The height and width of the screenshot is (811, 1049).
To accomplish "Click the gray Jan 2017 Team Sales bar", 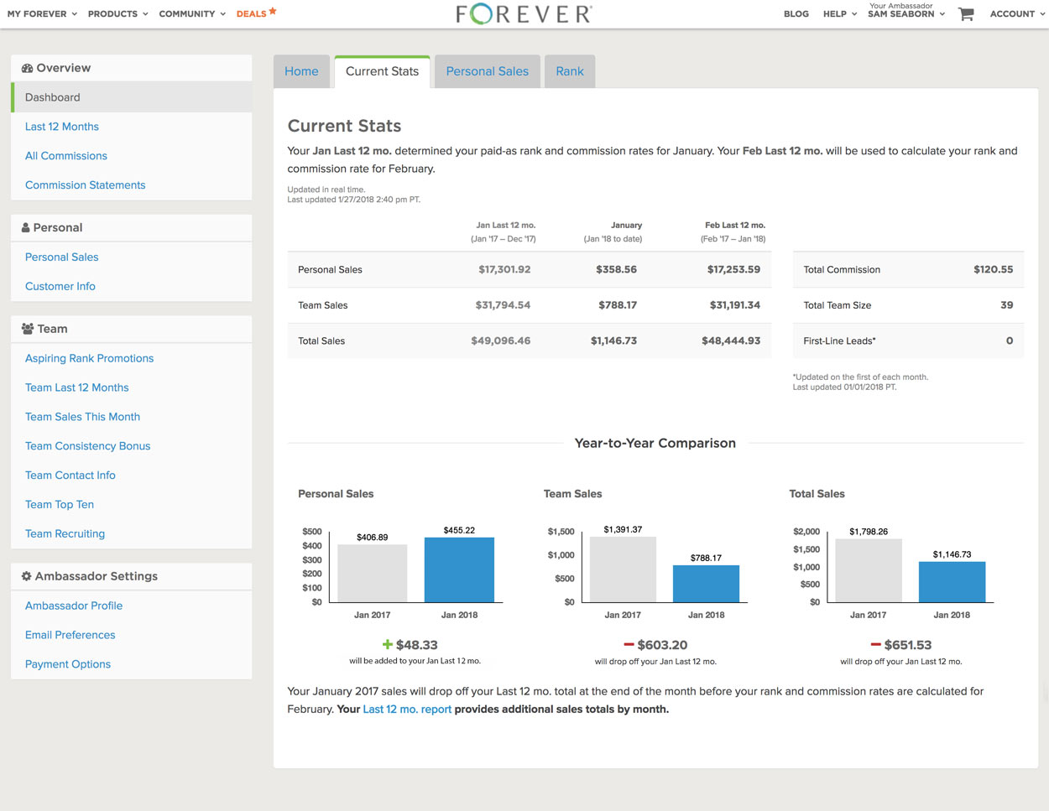I will [623, 569].
